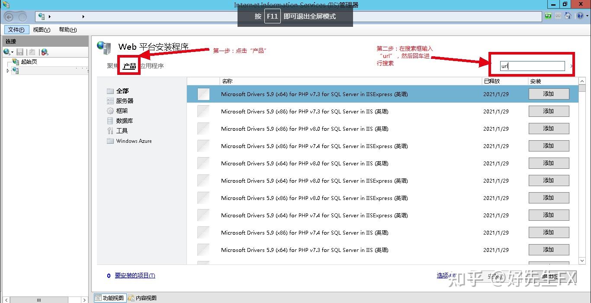Image resolution: width=591 pixels, height=303 pixels.
Task: Open connection globe dropdown arrow
Action: [13, 52]
